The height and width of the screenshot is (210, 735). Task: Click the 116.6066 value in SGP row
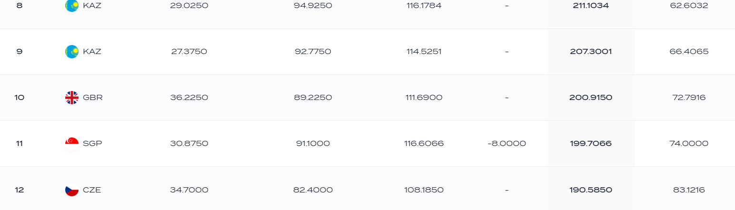424,144
